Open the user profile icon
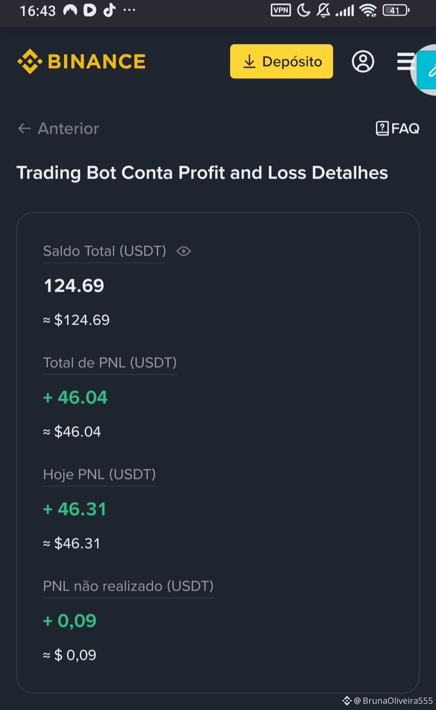Screen dimensions: 436x710 pyautogui.click(x=363, y=62)
